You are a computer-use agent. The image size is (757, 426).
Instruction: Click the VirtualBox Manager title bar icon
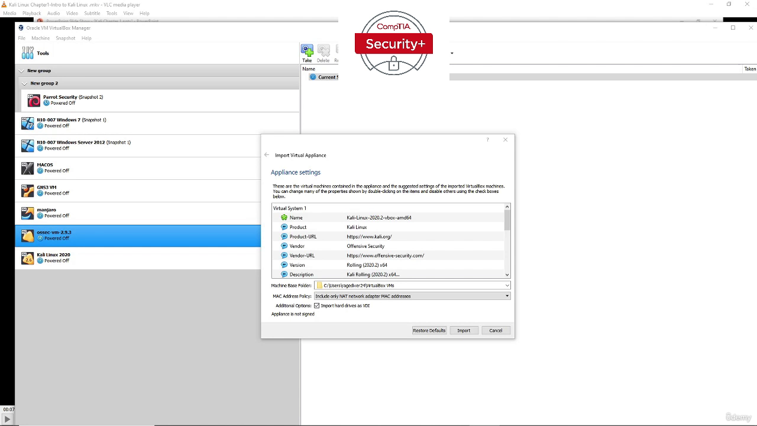point(21,28)
